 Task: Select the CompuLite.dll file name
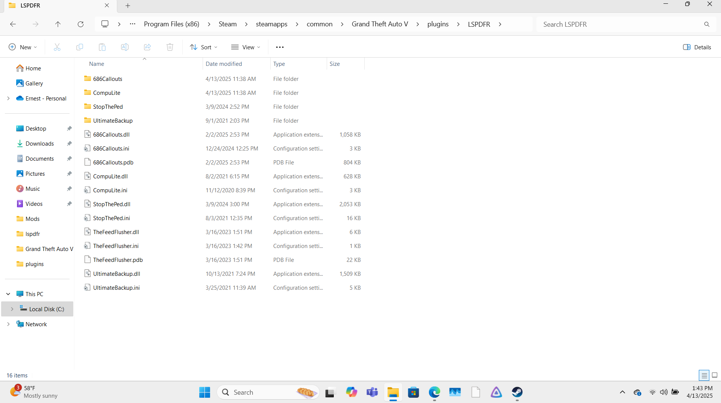point(111,176)
